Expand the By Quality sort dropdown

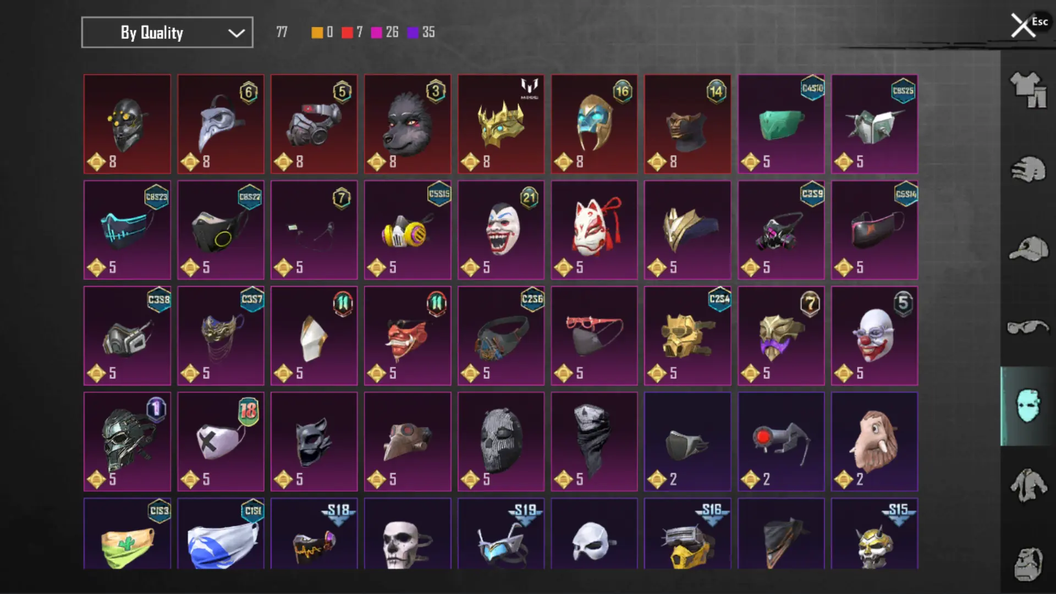click(x=167, y=32)
